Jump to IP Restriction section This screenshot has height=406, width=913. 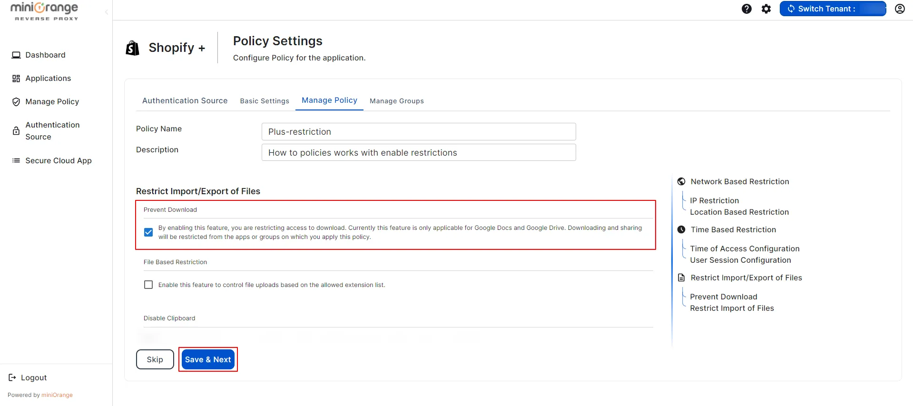[715, 200]
